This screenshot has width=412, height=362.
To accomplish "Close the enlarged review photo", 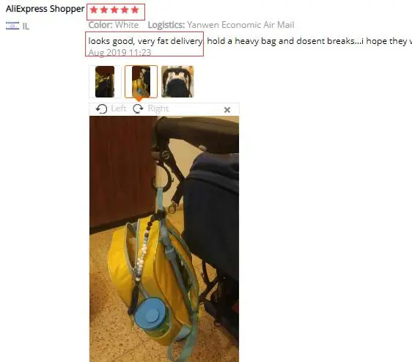I will [x=227, y=110].
